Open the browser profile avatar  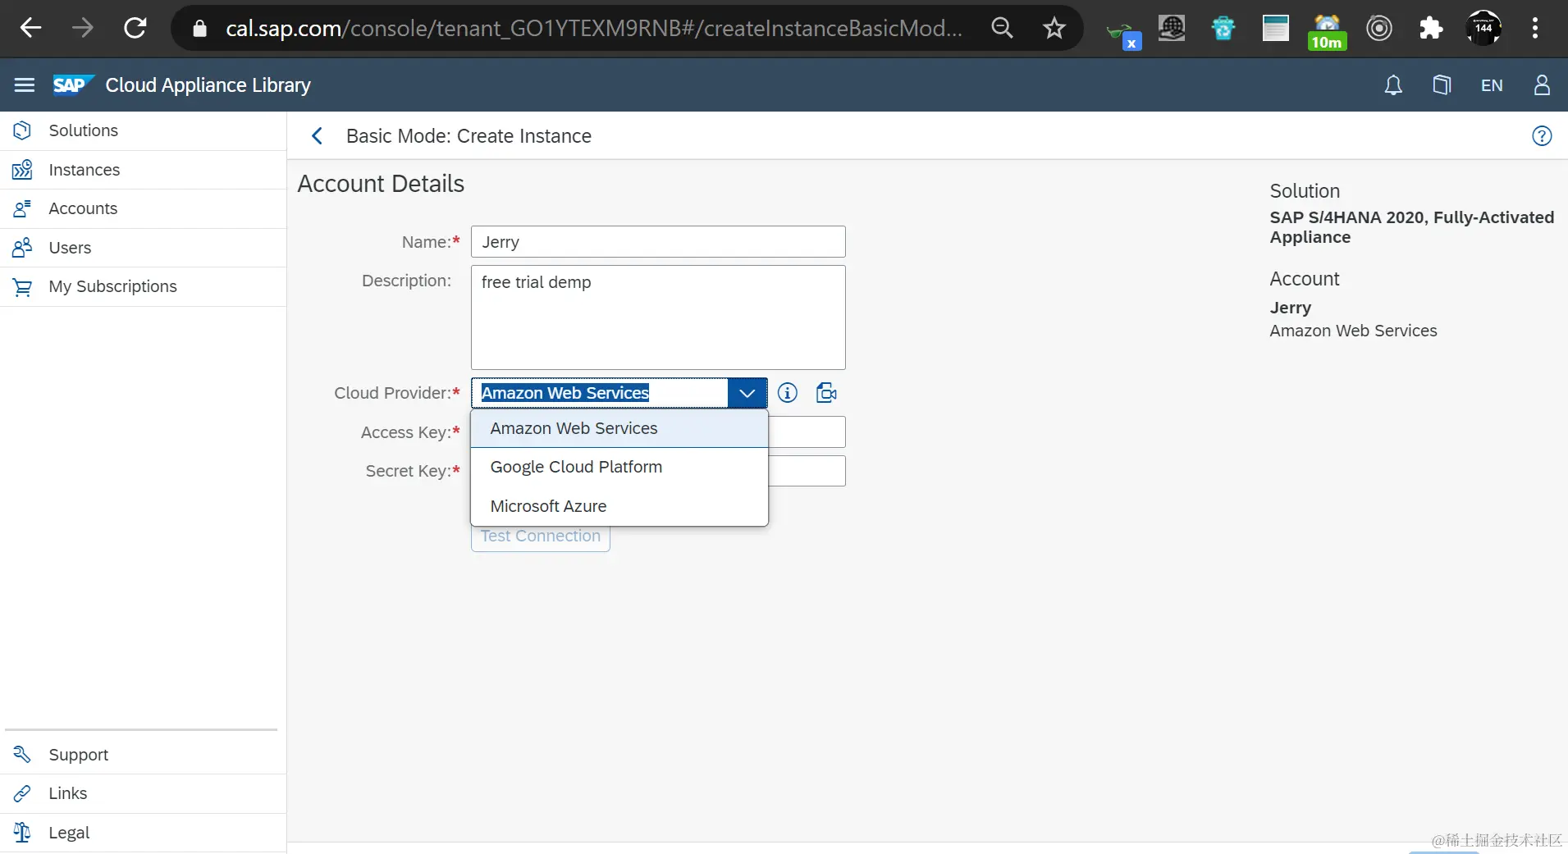[x=1483, y=28]
